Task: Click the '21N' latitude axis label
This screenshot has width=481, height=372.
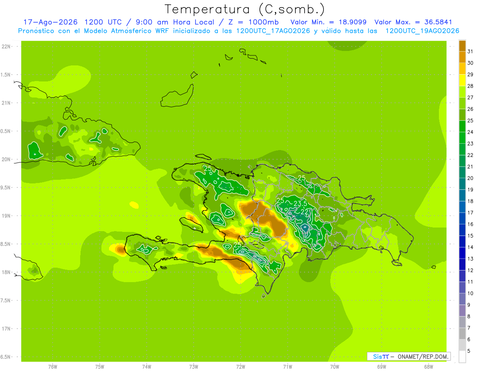Action: pyautogui.click(x=6, y=103)
